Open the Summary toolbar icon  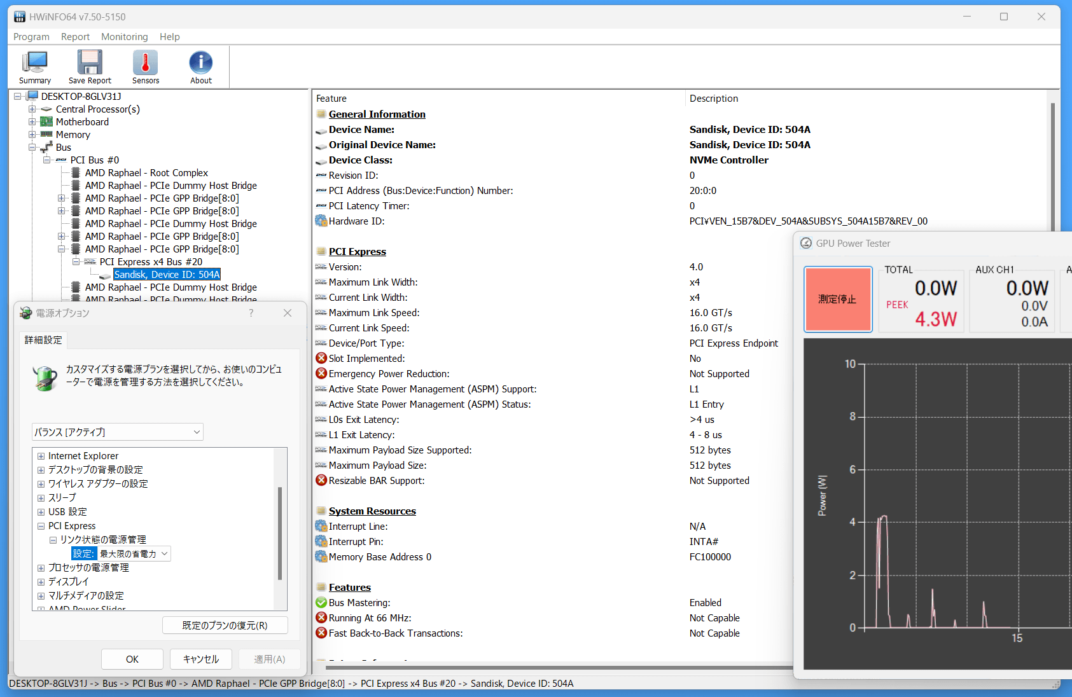coord(35,67)
